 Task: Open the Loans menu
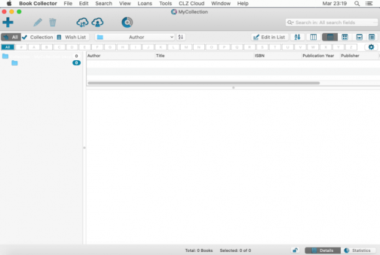[145, 3]
